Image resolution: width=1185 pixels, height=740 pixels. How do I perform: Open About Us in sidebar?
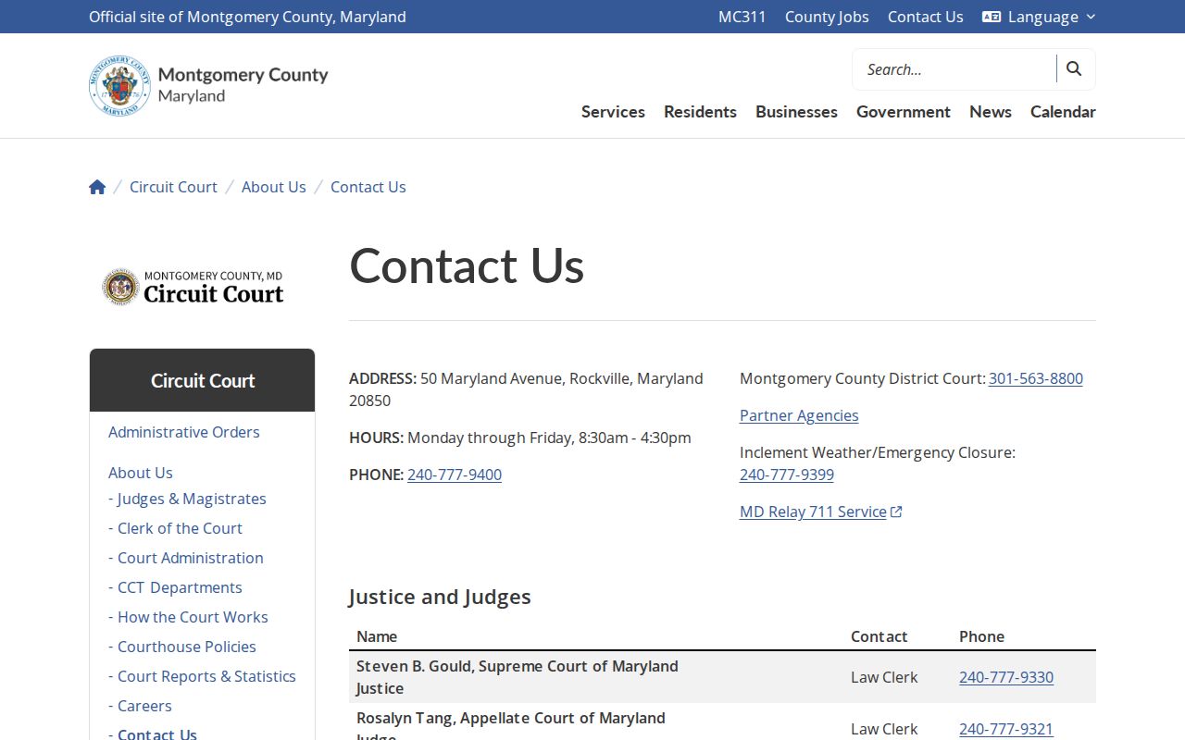click(141, 473)
